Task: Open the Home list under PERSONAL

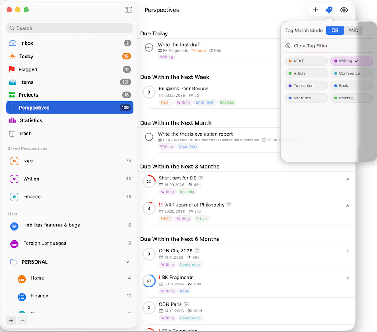Action: point(70,278)
